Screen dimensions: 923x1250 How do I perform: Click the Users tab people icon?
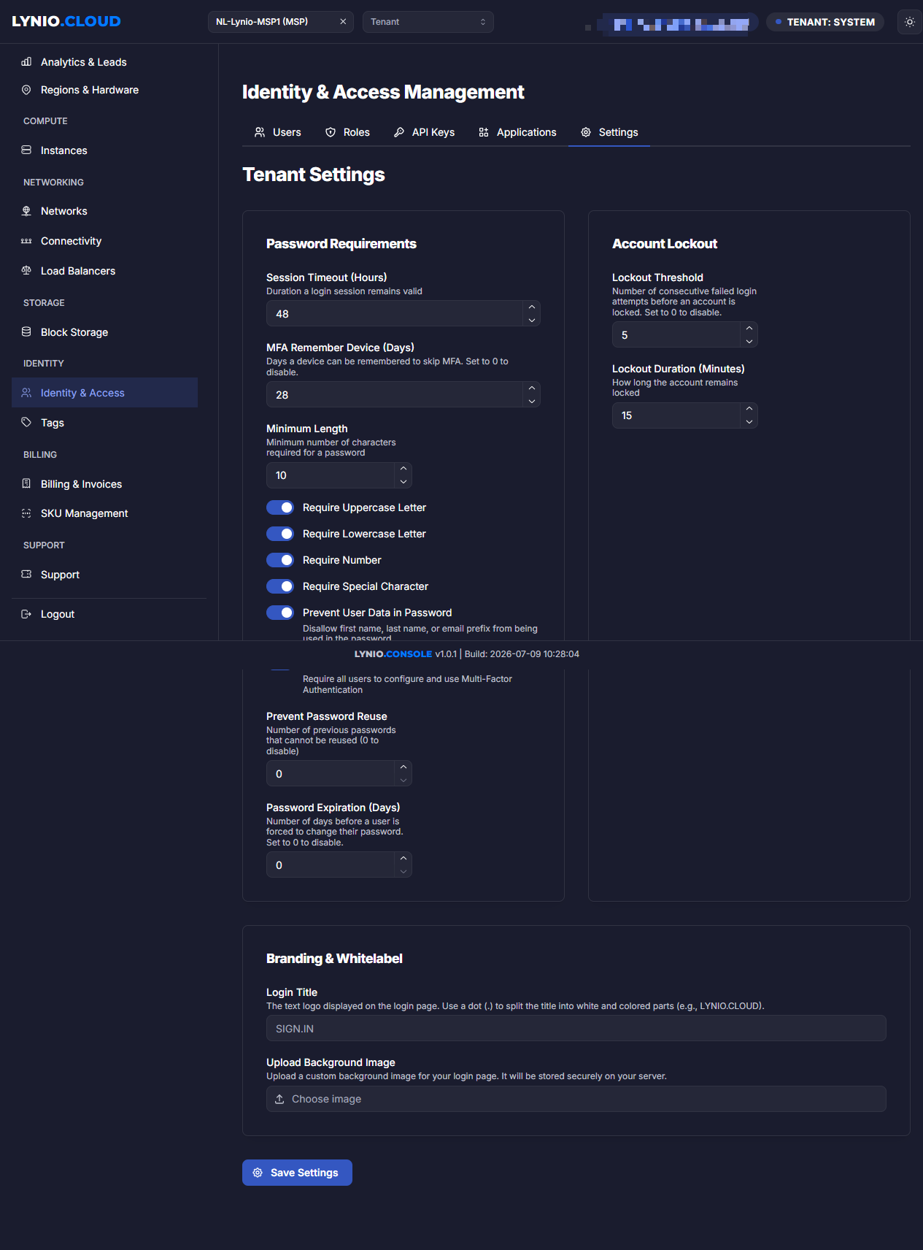[x=260, y=132]
